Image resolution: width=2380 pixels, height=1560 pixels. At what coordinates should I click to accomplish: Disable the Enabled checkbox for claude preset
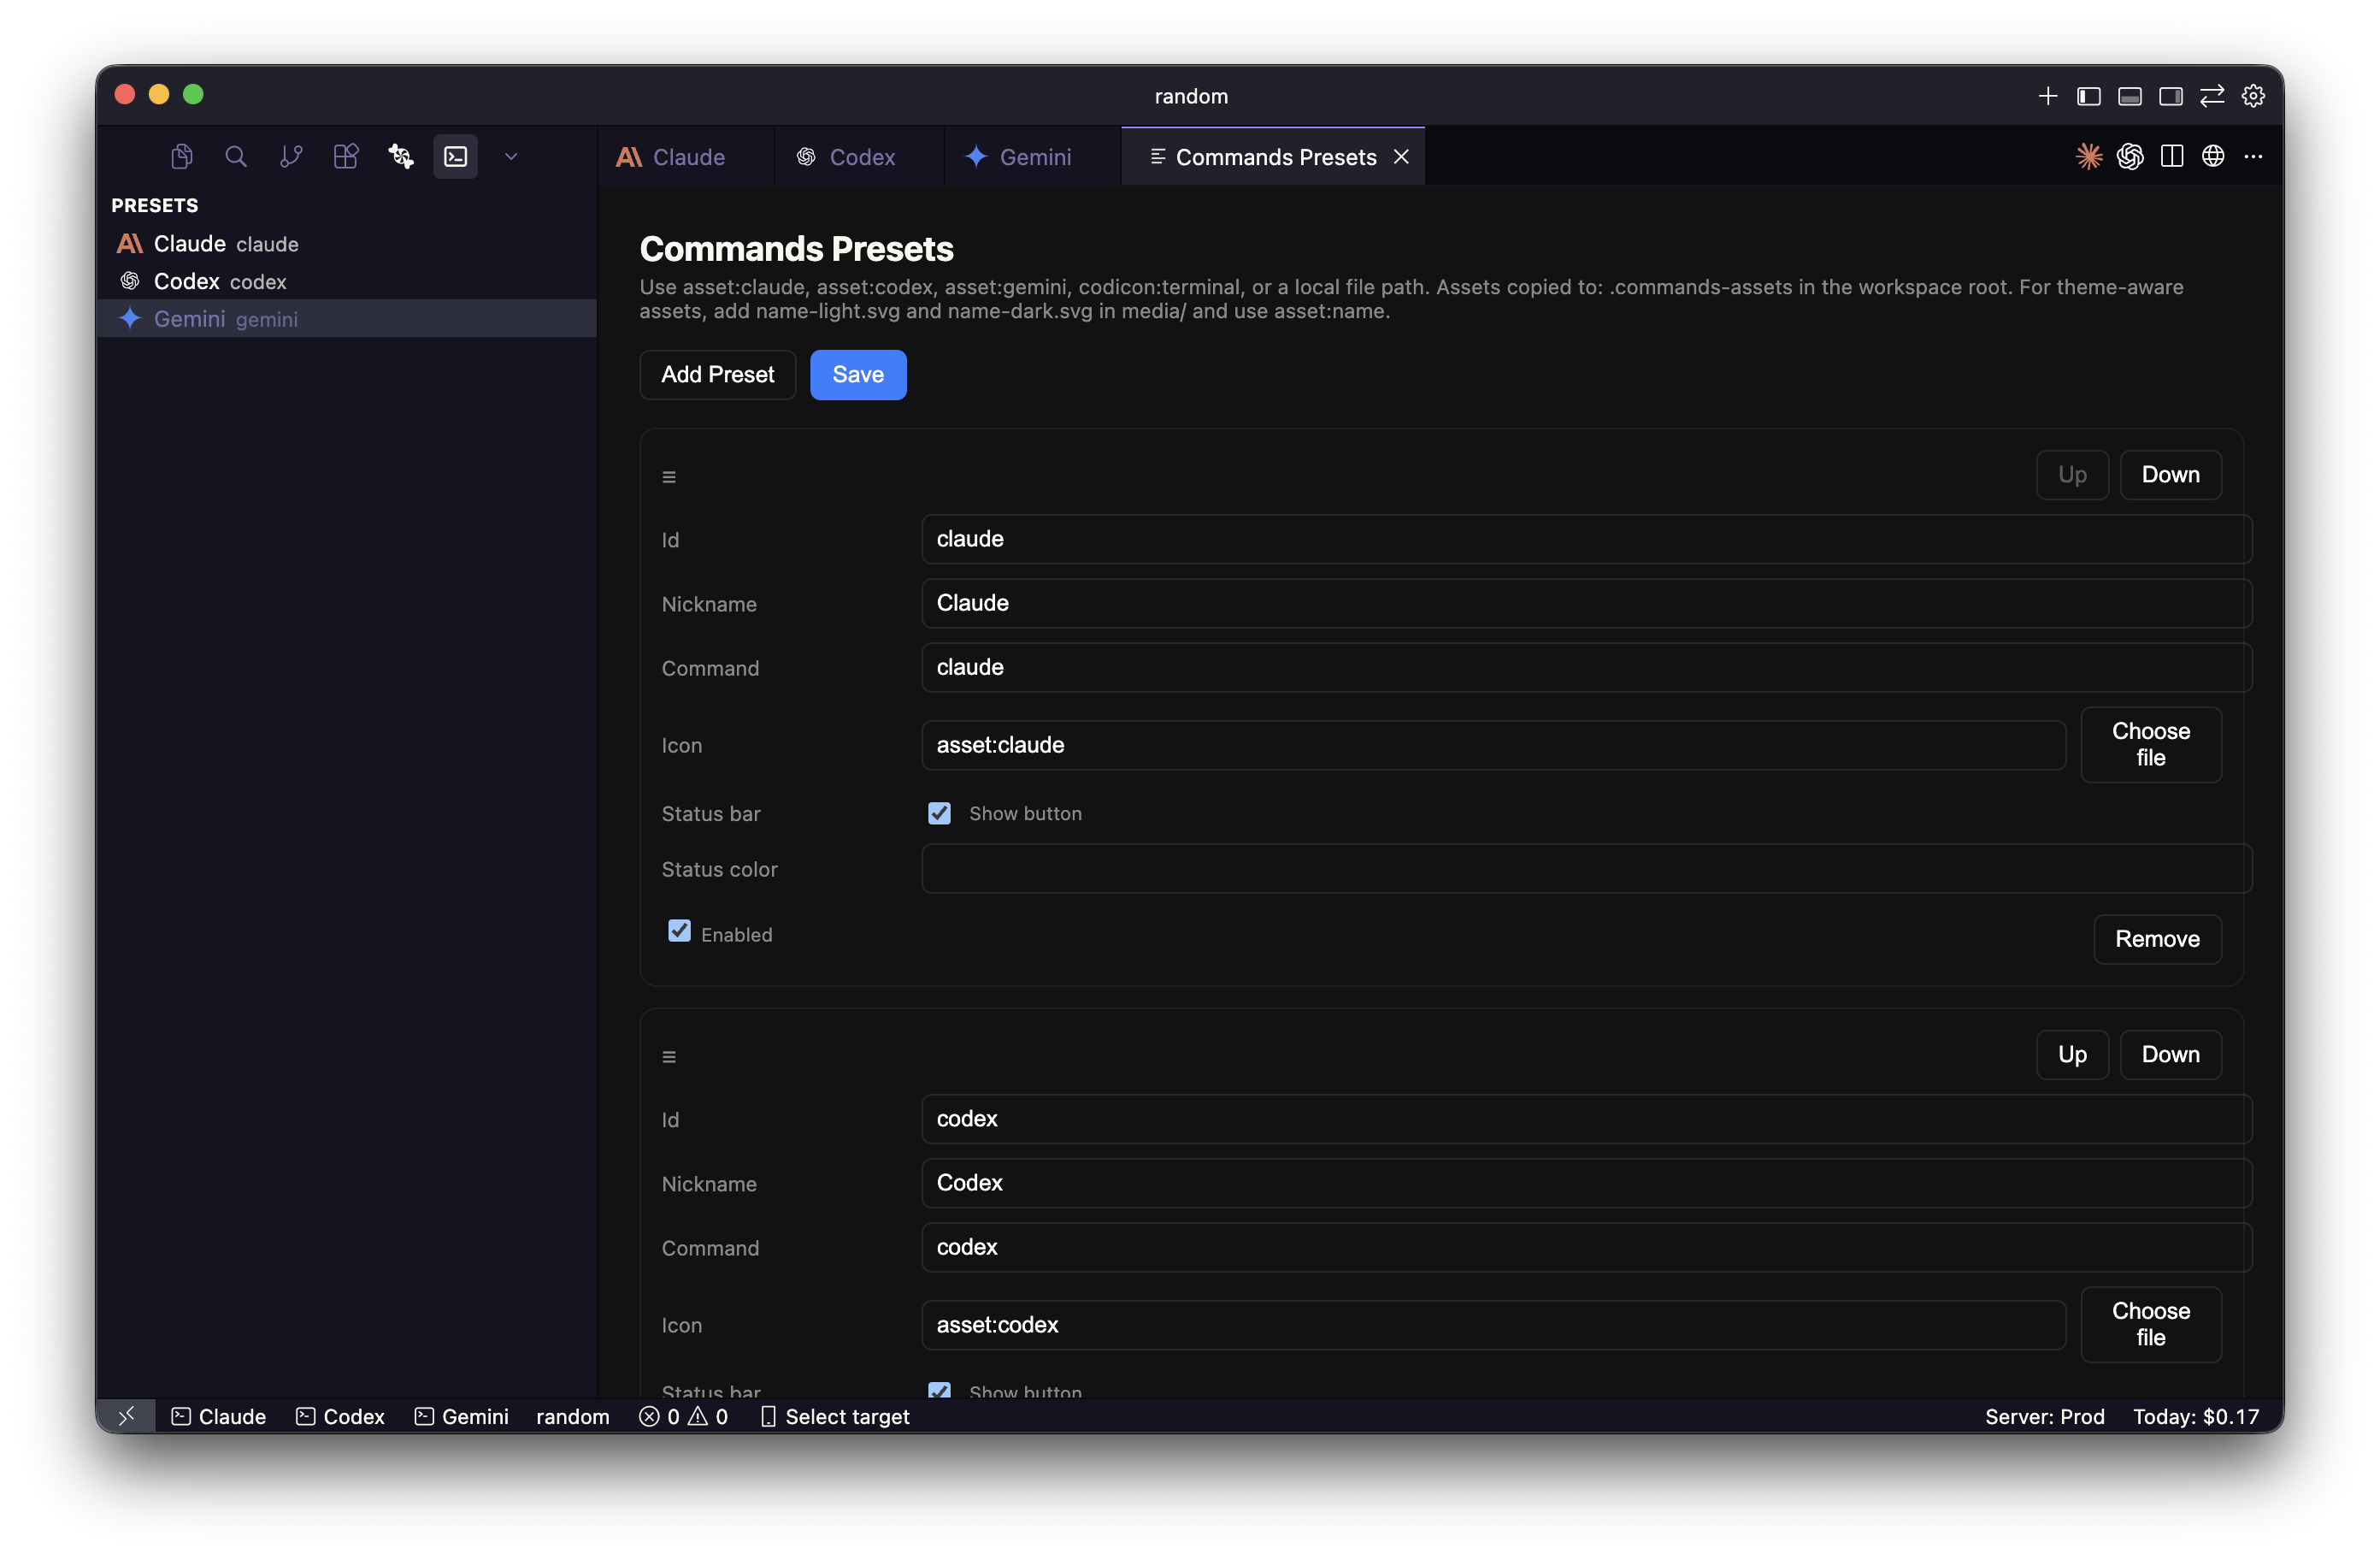(679, 931)
